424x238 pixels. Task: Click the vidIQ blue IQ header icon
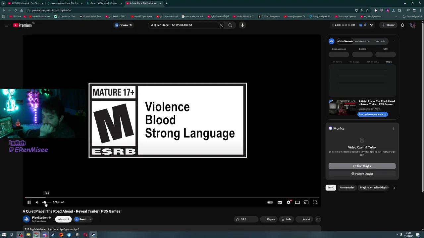coord(360,25)
